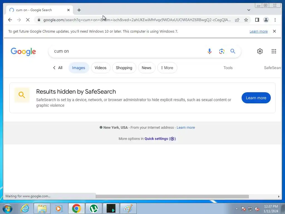Launch Internet Explorer from taskbar

pyautogui.click(x=25, y=208)
